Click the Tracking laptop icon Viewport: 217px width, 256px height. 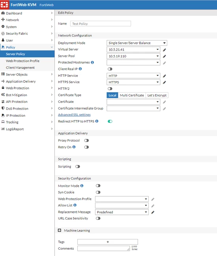pyautogui.click(x=3, y=122)
